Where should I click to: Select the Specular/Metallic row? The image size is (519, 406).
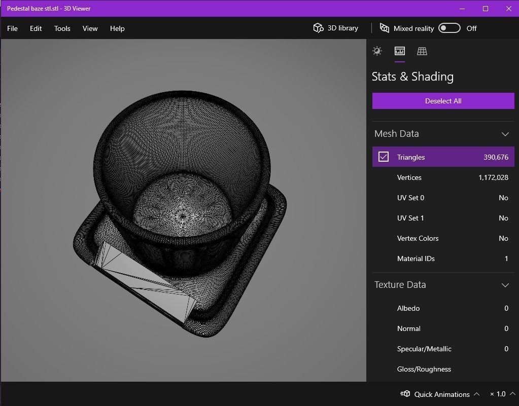443,349
